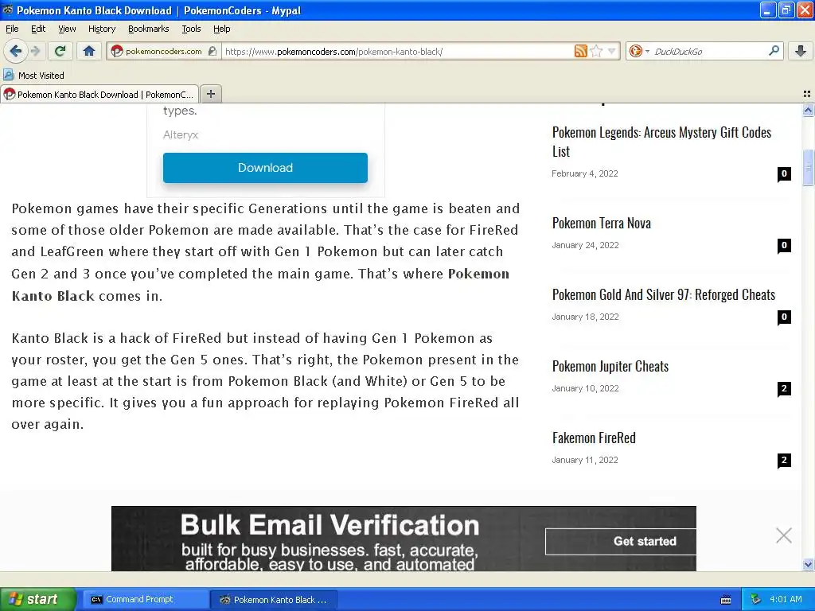
Task: Click comment count badge for Fakemon FireRed
Action: click(784, 461)
